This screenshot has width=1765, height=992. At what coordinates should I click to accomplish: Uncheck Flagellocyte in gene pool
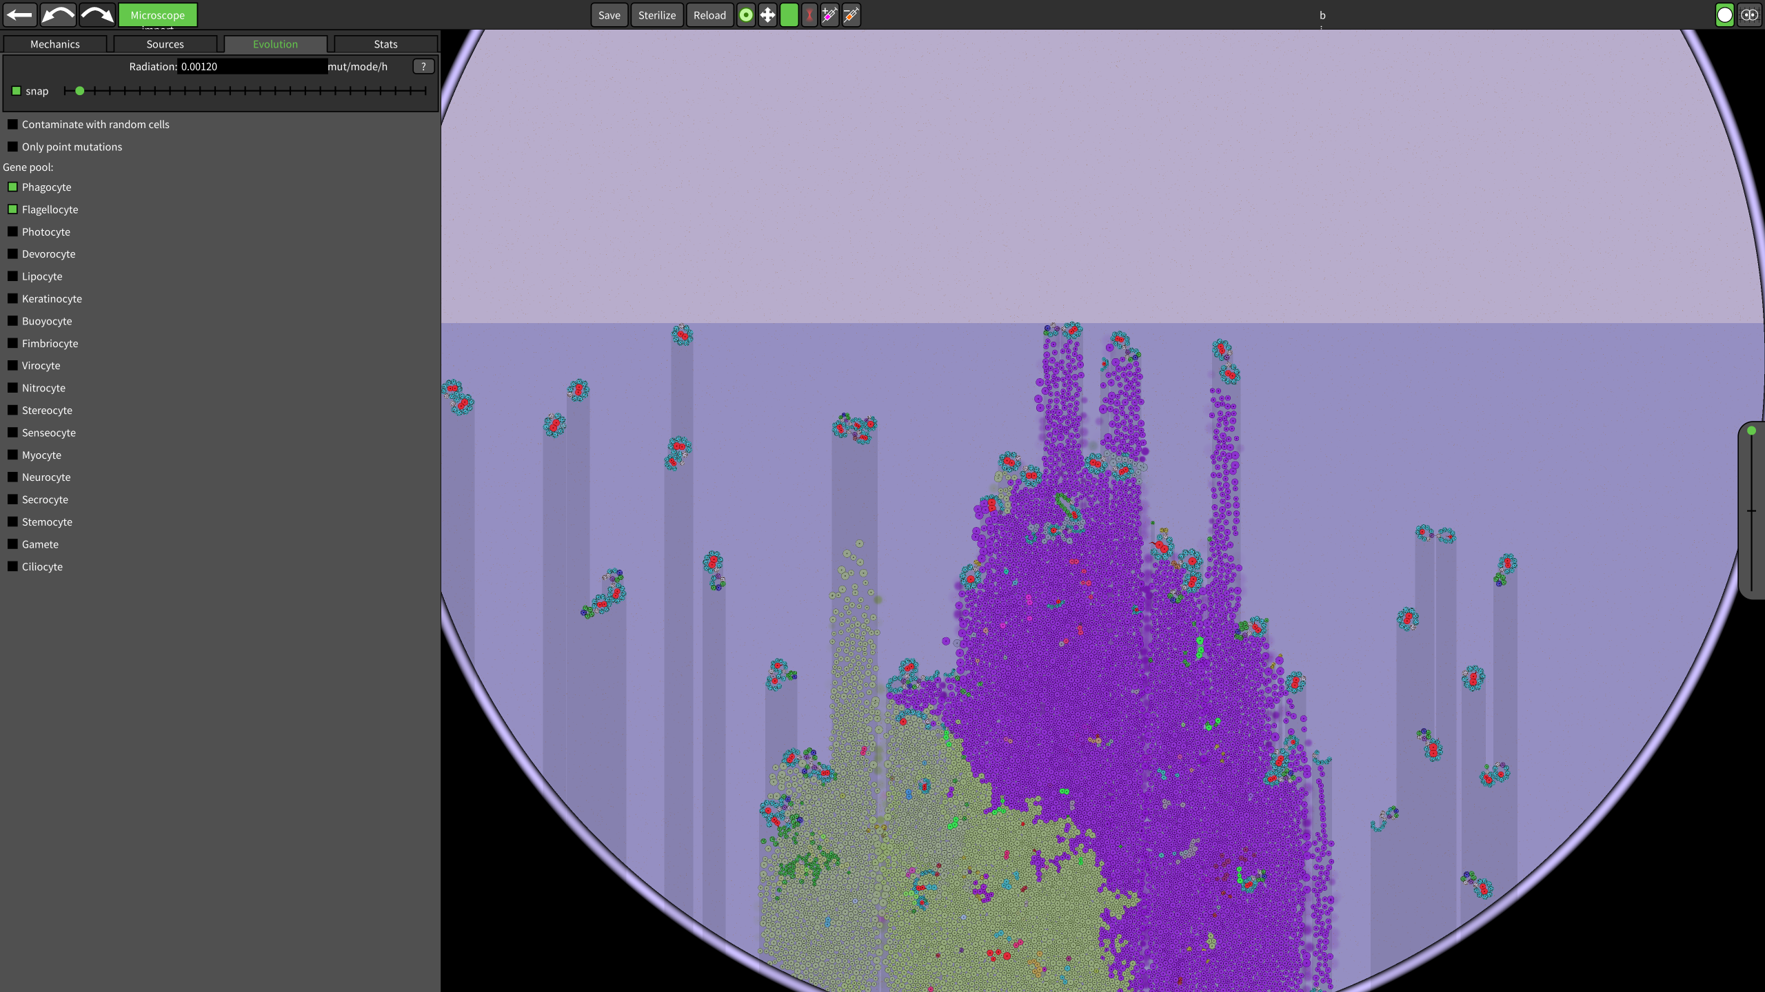pos(12,209)
